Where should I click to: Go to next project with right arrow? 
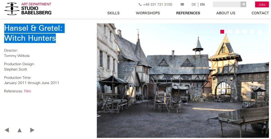click(32, 130)
